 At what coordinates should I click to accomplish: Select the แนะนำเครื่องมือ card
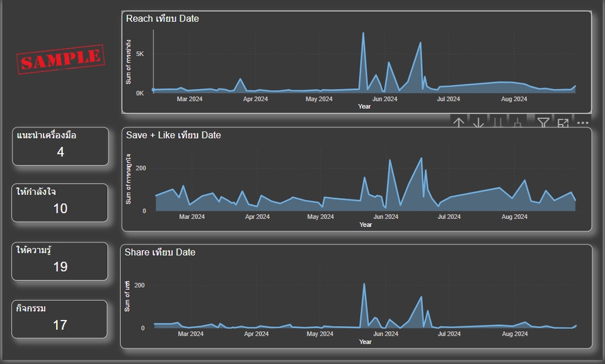[x=60, y=146]
